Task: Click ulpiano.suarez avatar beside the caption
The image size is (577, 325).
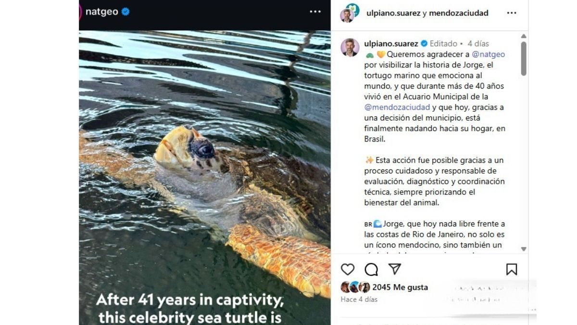Action: (350, 48)
